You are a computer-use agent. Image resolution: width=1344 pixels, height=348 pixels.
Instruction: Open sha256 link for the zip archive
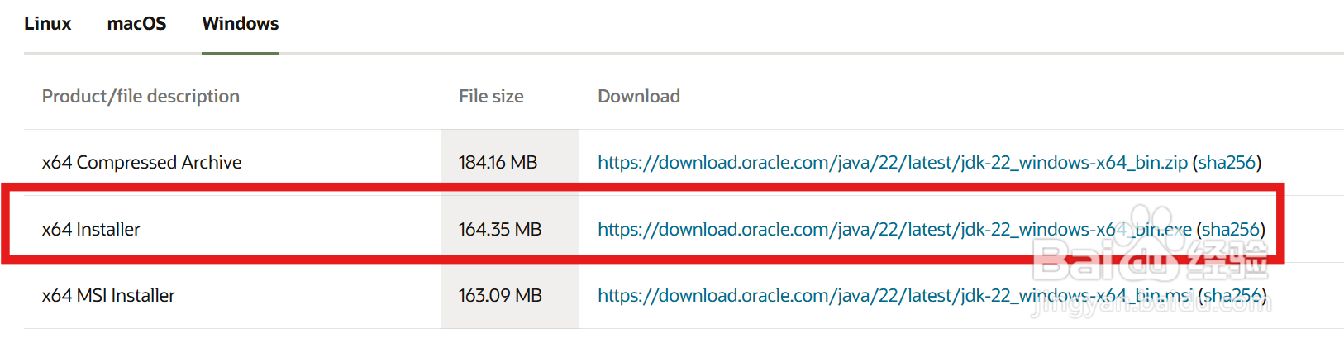point(1227,163)
